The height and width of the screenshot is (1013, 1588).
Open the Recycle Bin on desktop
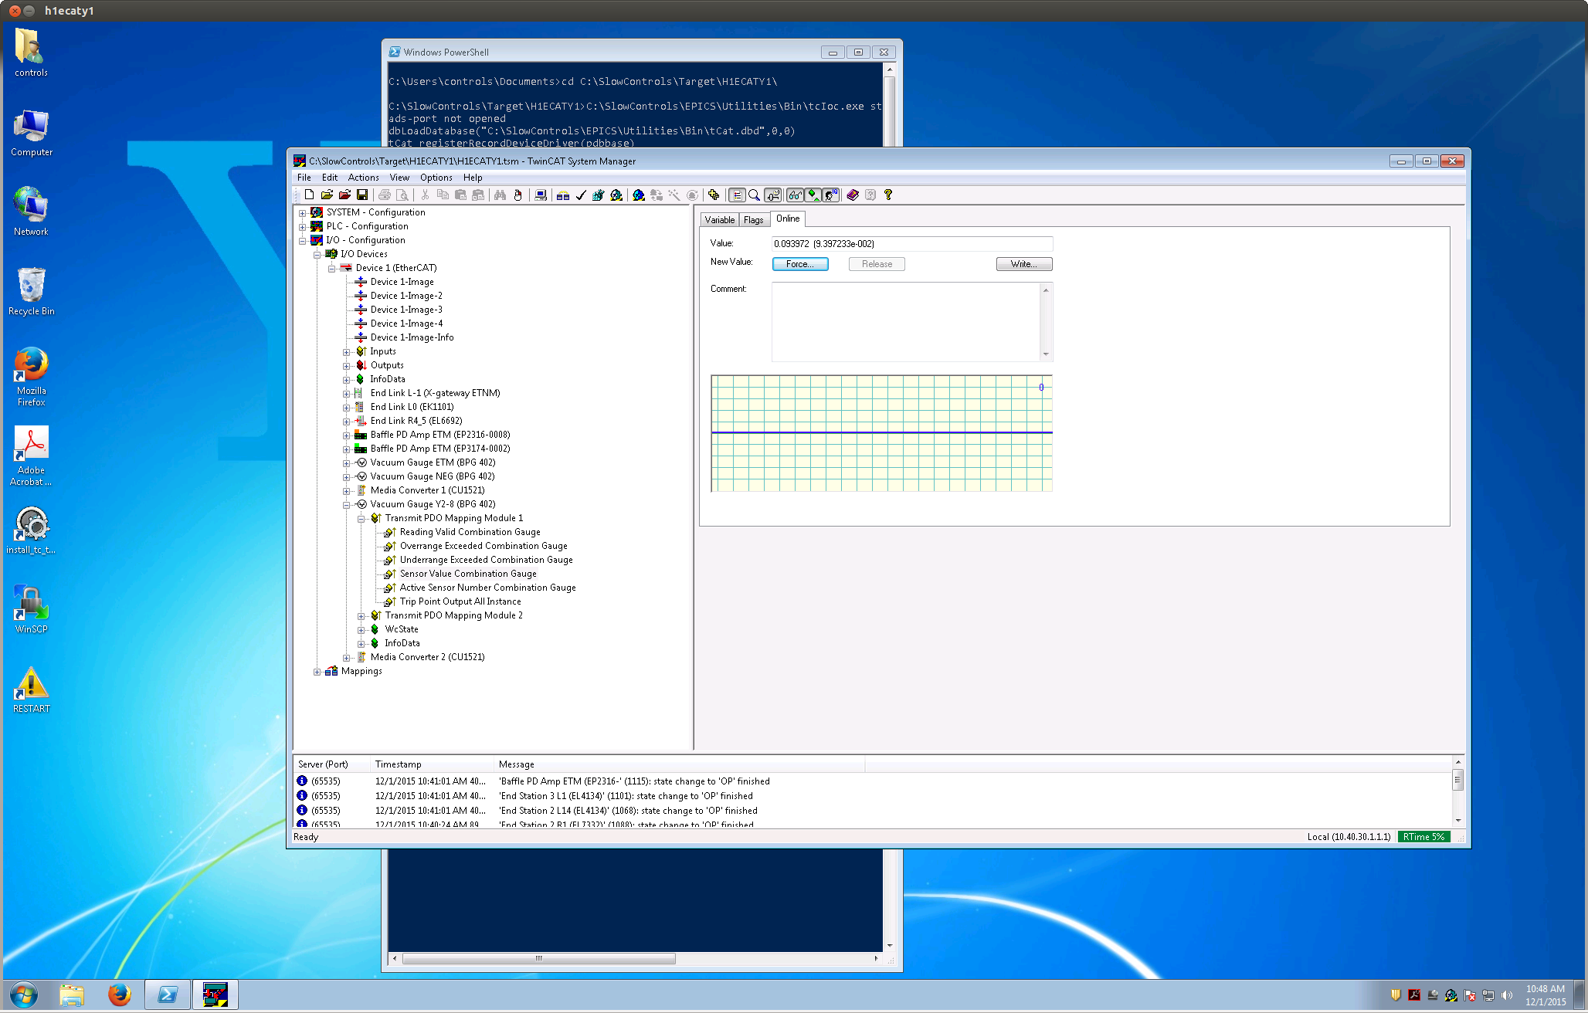pyautogui.click(x=31, y=291)
